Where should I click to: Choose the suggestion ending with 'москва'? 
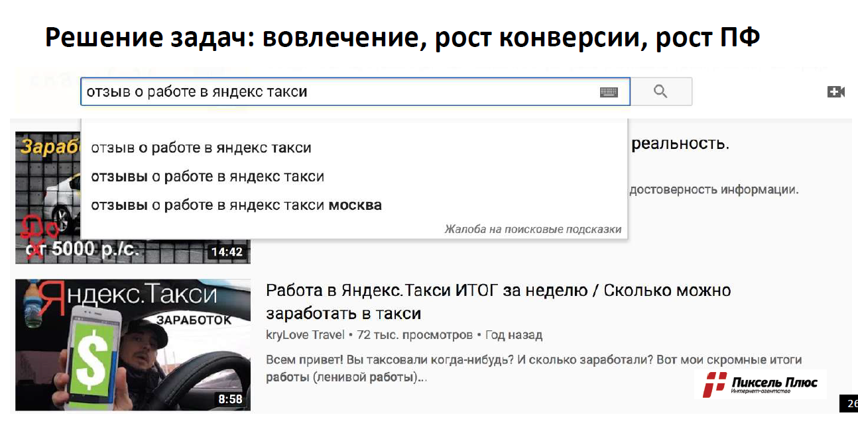pos(236,205)
